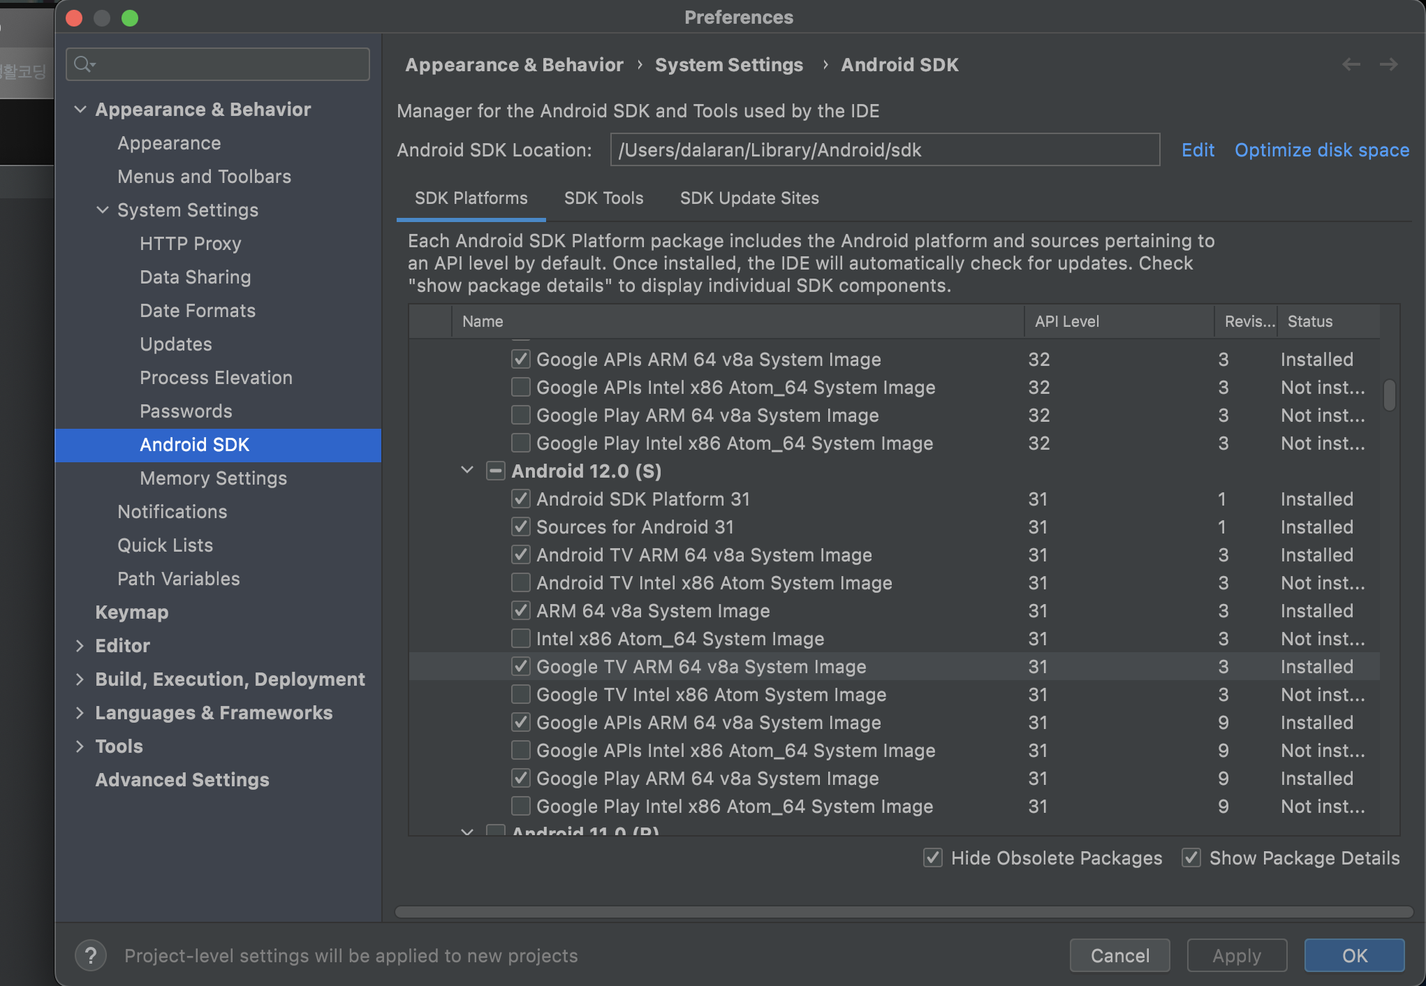This screenshot has width=1426, height=986.
Task: Click the Optimize disk space link
Action: tap(1322, 149)
